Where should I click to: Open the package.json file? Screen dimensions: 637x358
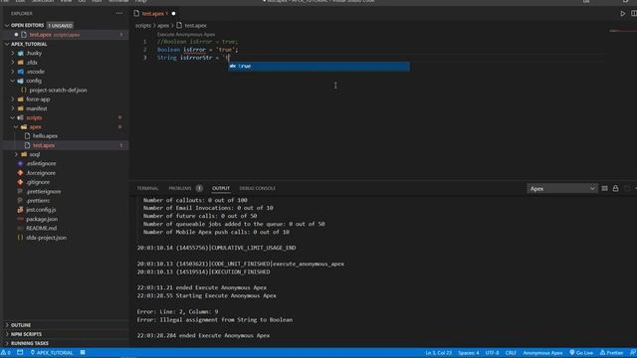42,219
